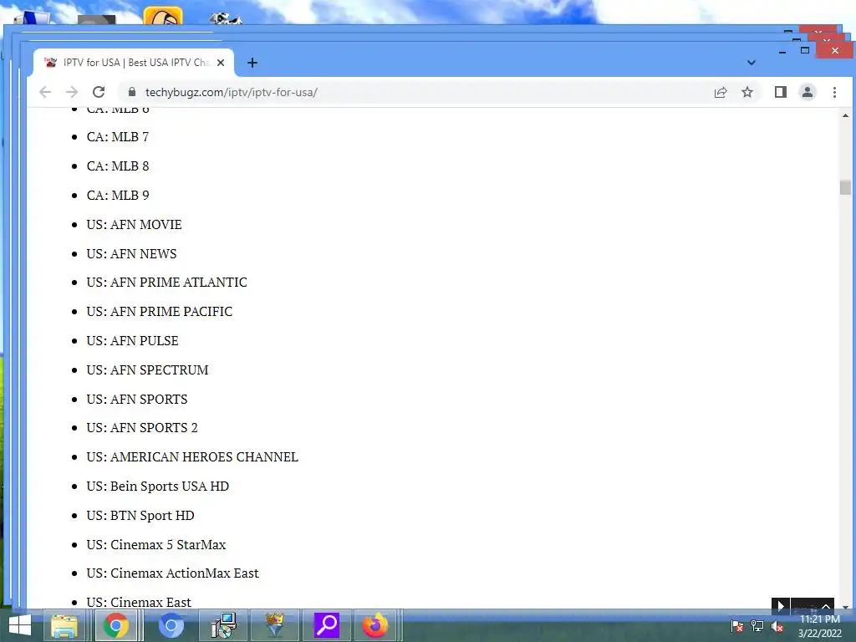
Task: Click the play button overlay at bottom right
Action: tap(780, 606)
